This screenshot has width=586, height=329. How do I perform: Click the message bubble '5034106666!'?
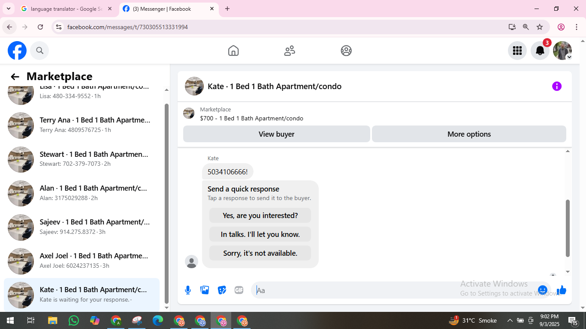click(228, 172)
